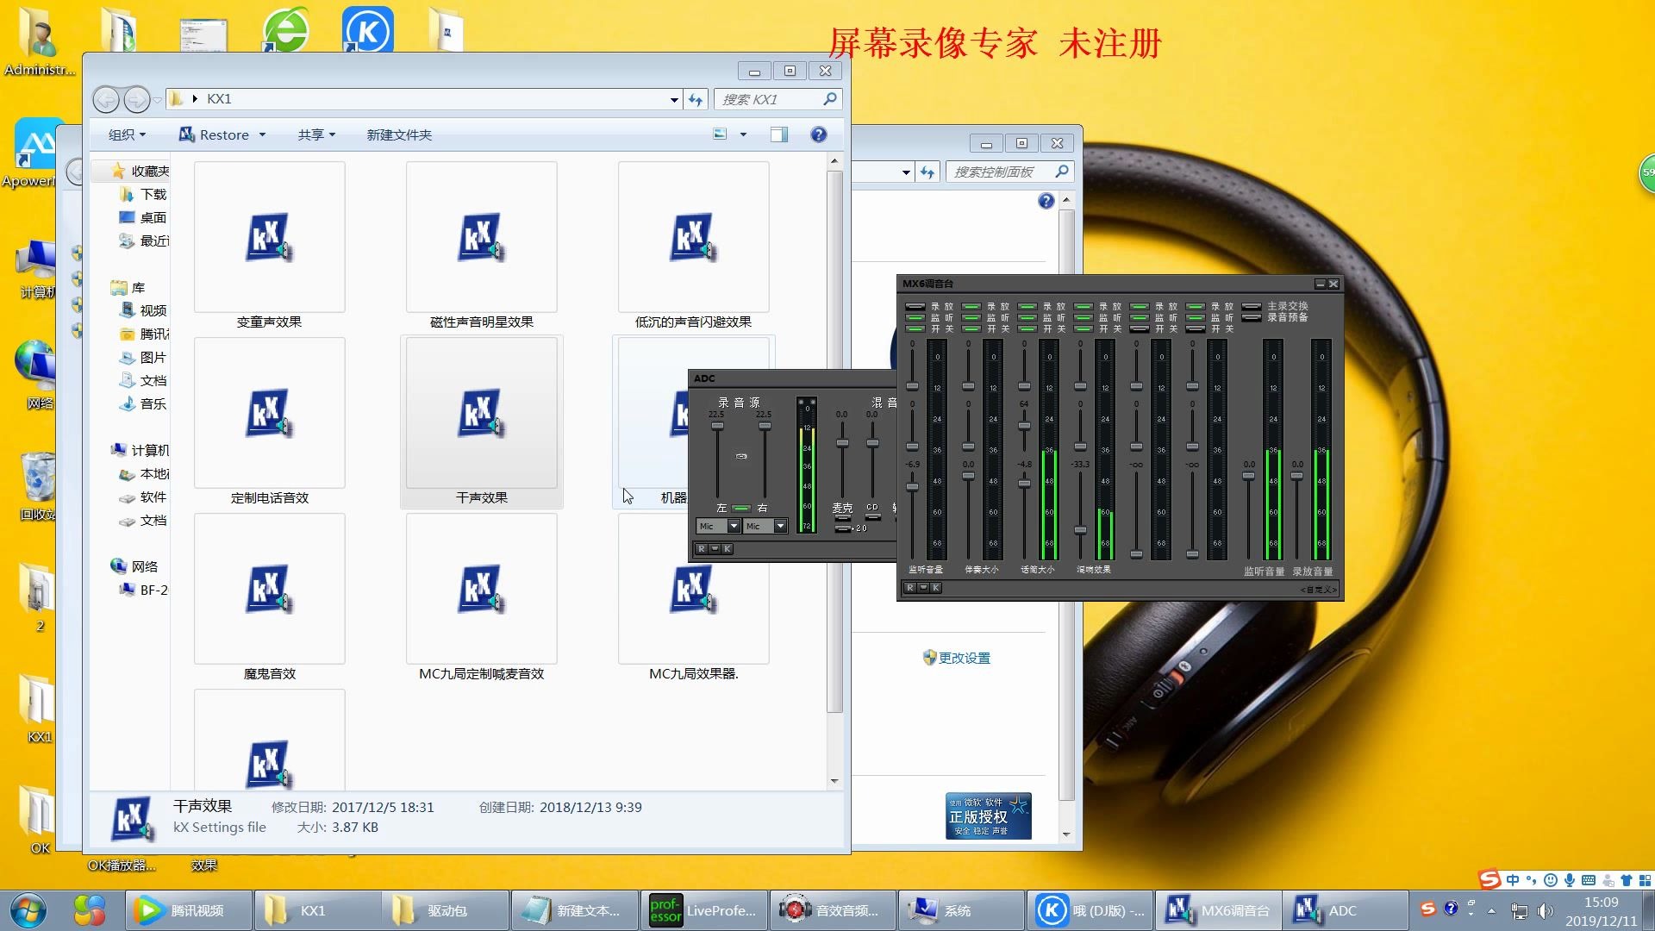1655x931 pixels.
Task: Select 视频 under 库 in the tree
Action: click(143, 310)
